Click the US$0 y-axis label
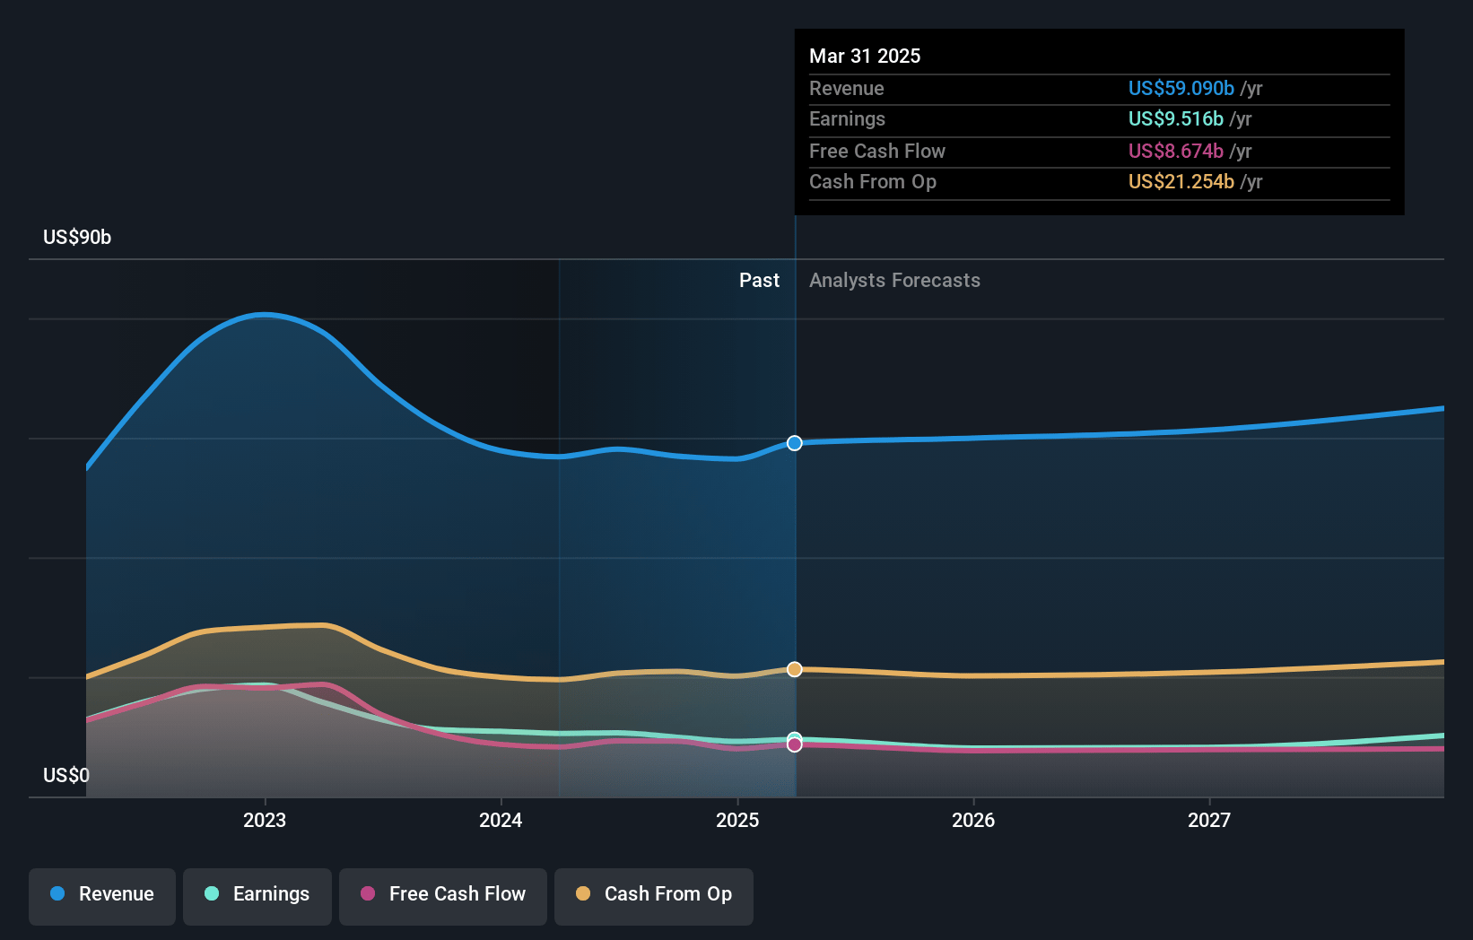This screenshot has height=940, width=1473. [x=66, y=775]
